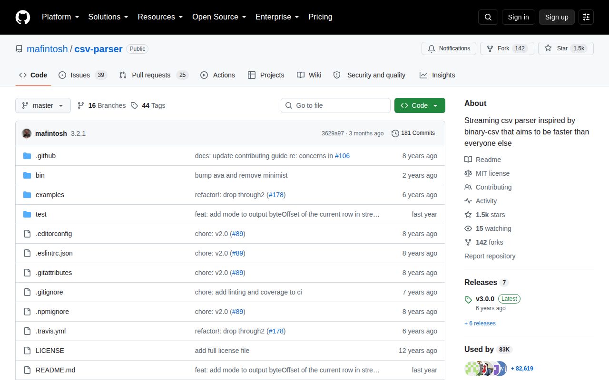Open the mafintosh owner link in the breadcrumb
The width and height of the screenshot is (609, 380).
[x=47, y=49]
